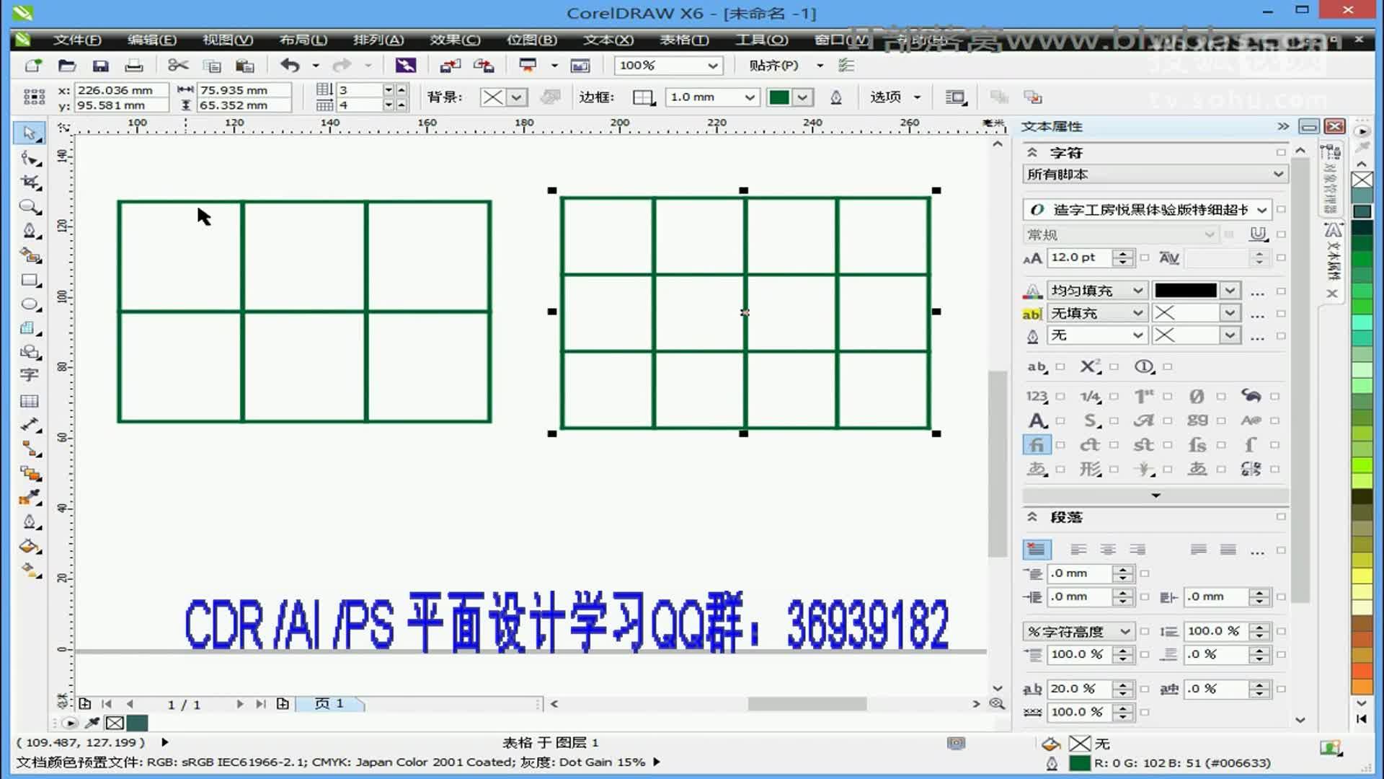Image resolution: width=1384 pixels, height=779 pixels.
Task: Enable center paragraph alignment
Action: coord(1108,550)
